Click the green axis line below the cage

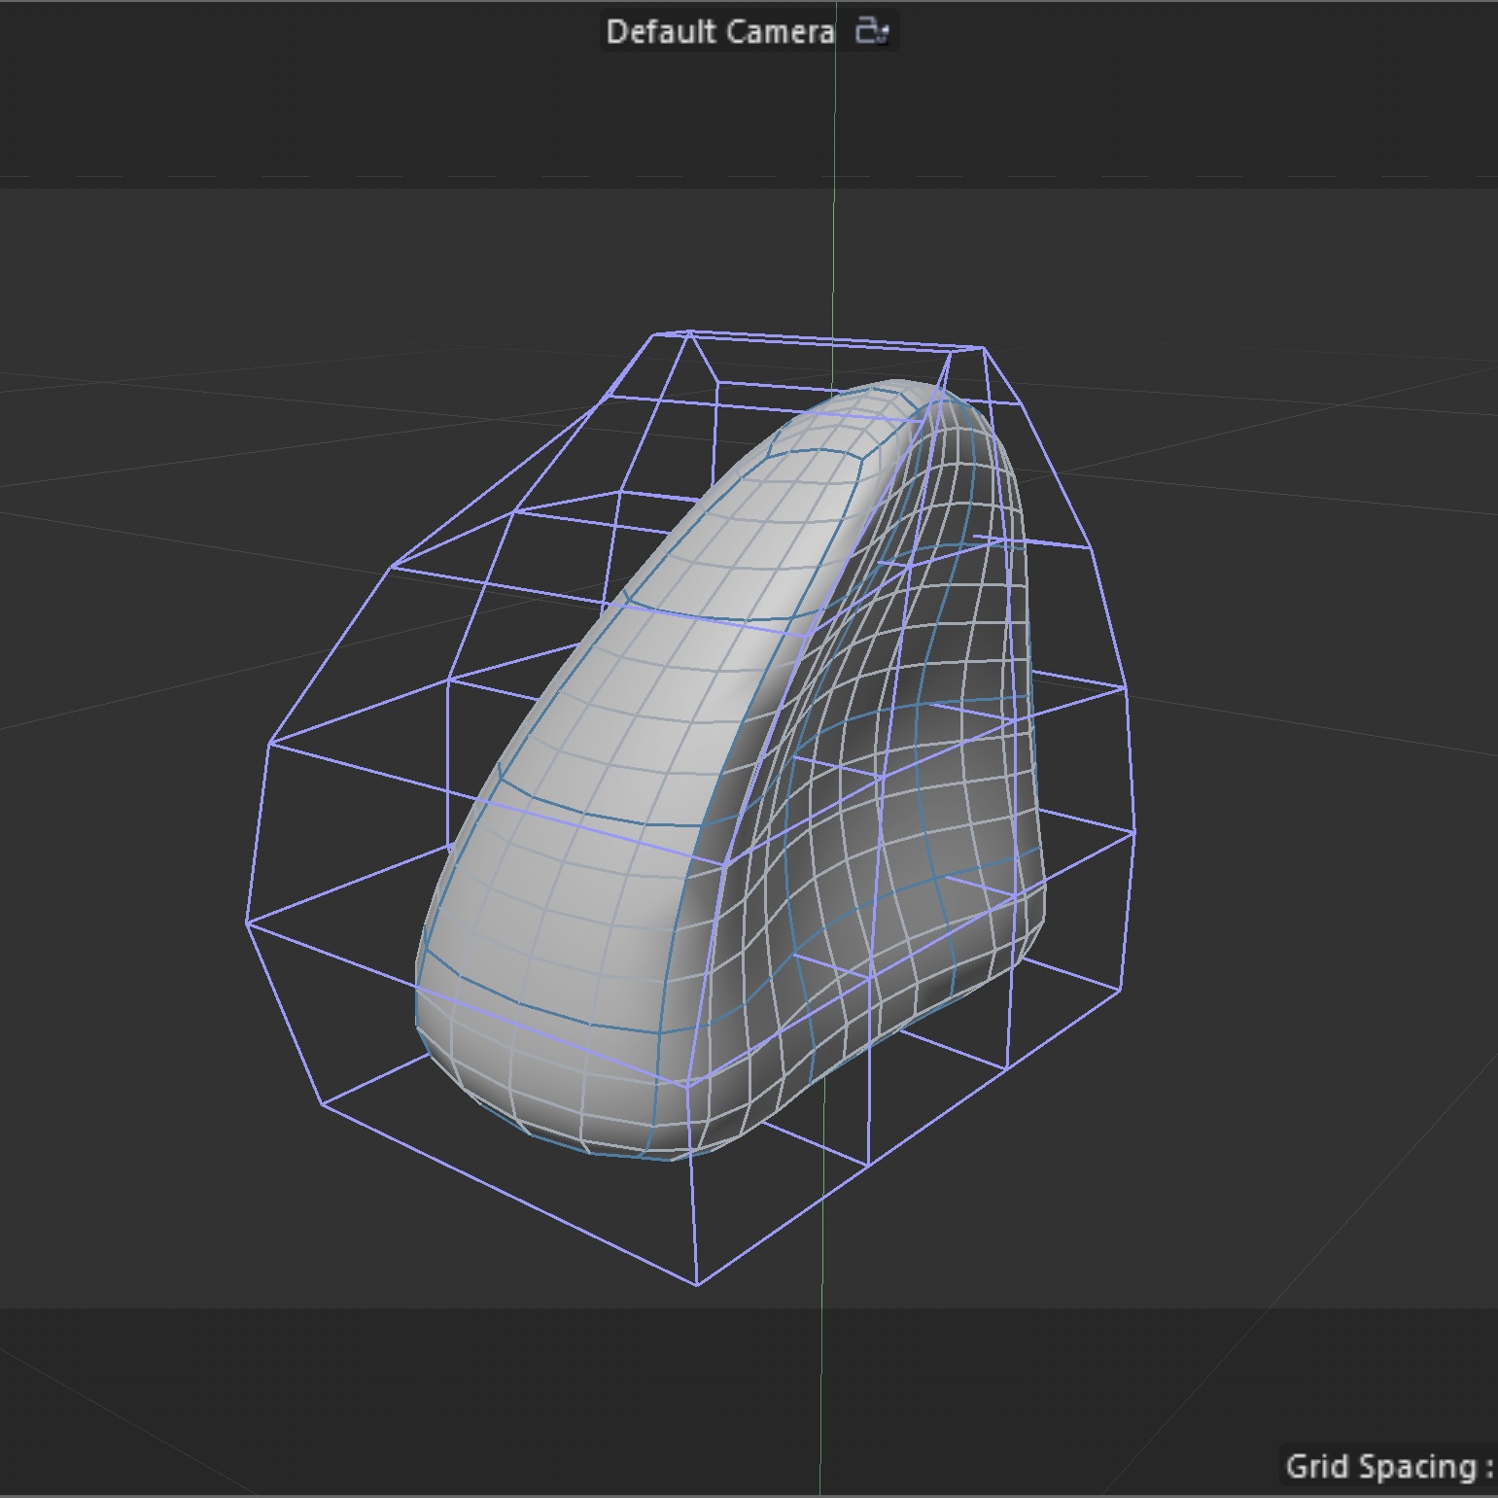click(821, 1380)
